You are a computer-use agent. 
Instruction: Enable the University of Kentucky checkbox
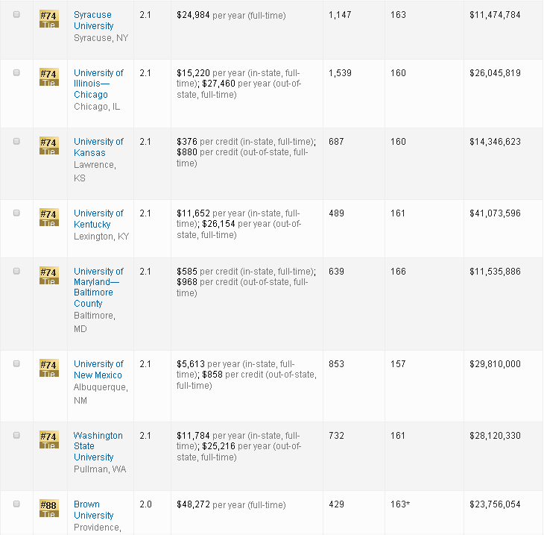(17, 213)
